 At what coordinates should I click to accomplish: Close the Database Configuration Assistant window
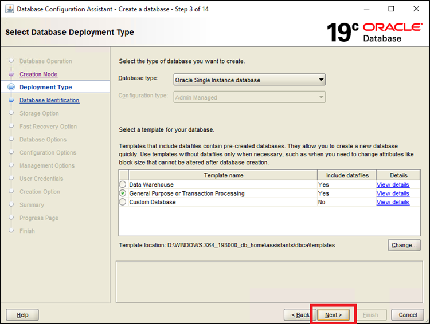coord(416,9)
